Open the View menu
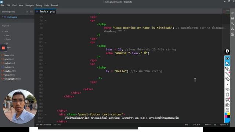This screenshot has width=235, height=132. [x=21, y=5]
